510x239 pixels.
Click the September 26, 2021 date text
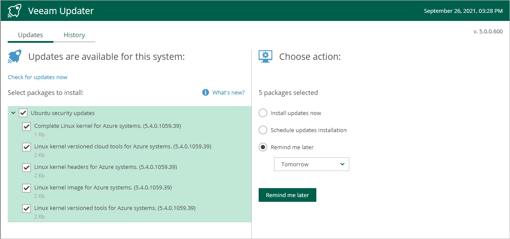(x=463, y=11)
